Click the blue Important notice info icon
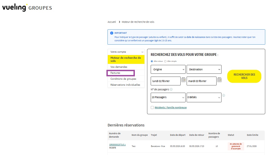The width and height of the screenshot is (272, 155). click(x=112, y=33)
